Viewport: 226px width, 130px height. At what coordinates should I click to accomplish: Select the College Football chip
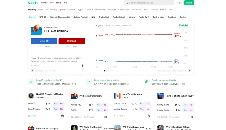tap(81, 17)
